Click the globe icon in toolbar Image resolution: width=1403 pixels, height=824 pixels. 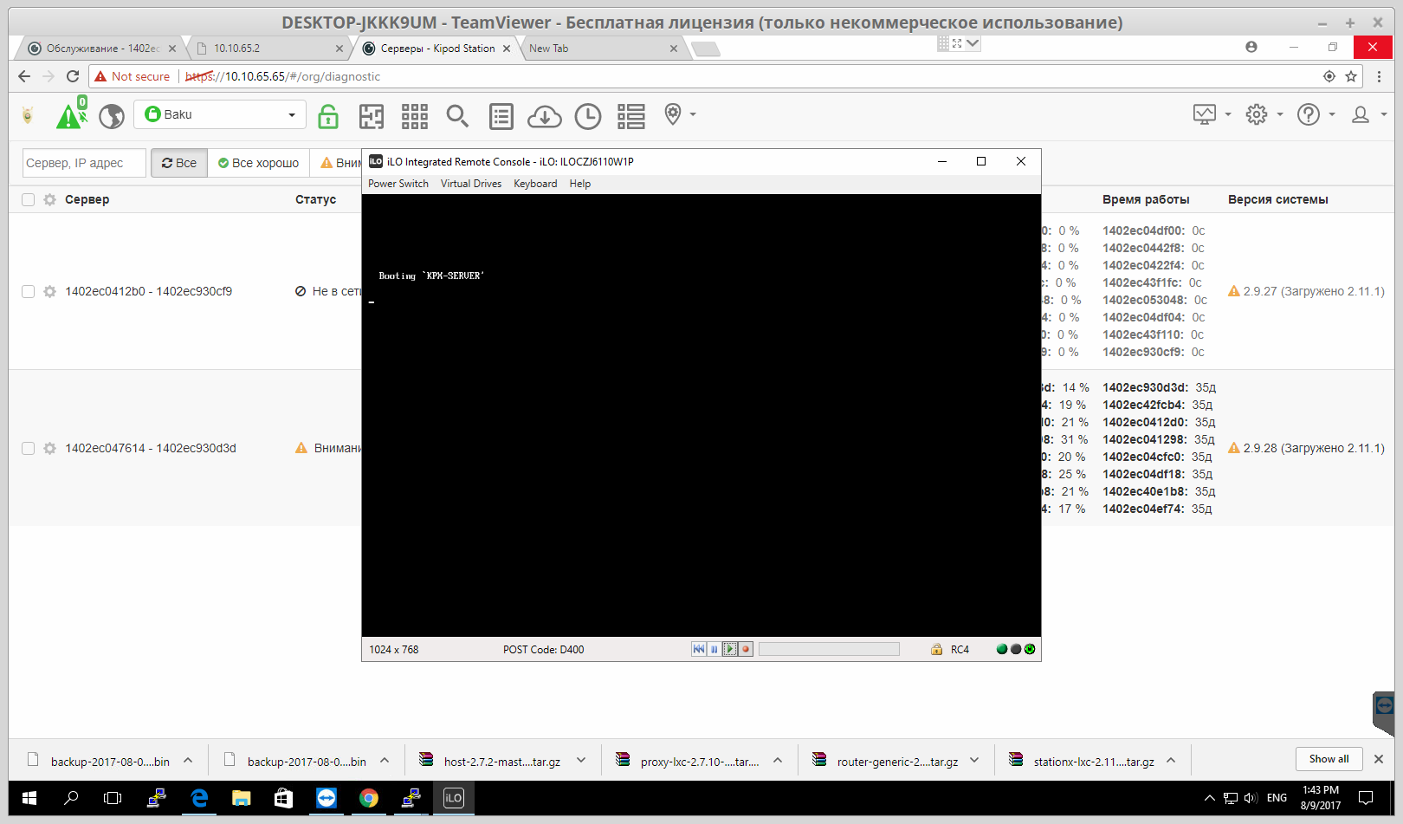[x=112, y=116]
